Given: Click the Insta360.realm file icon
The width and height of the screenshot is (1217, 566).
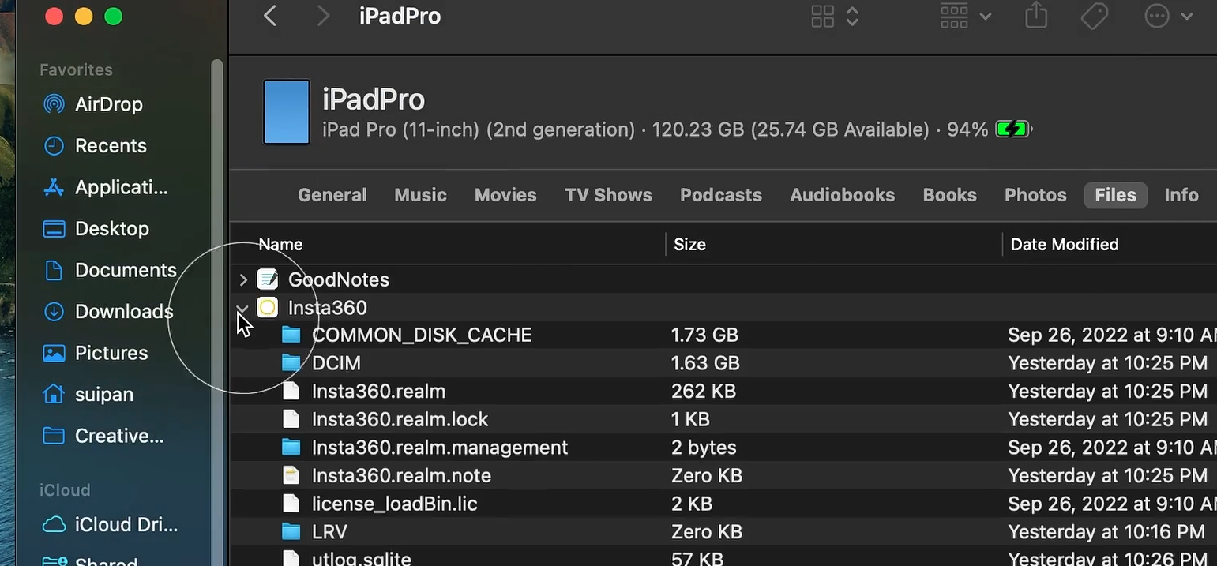Looking at the screenshot, I should pyautogui.click(x=291, y=391).
